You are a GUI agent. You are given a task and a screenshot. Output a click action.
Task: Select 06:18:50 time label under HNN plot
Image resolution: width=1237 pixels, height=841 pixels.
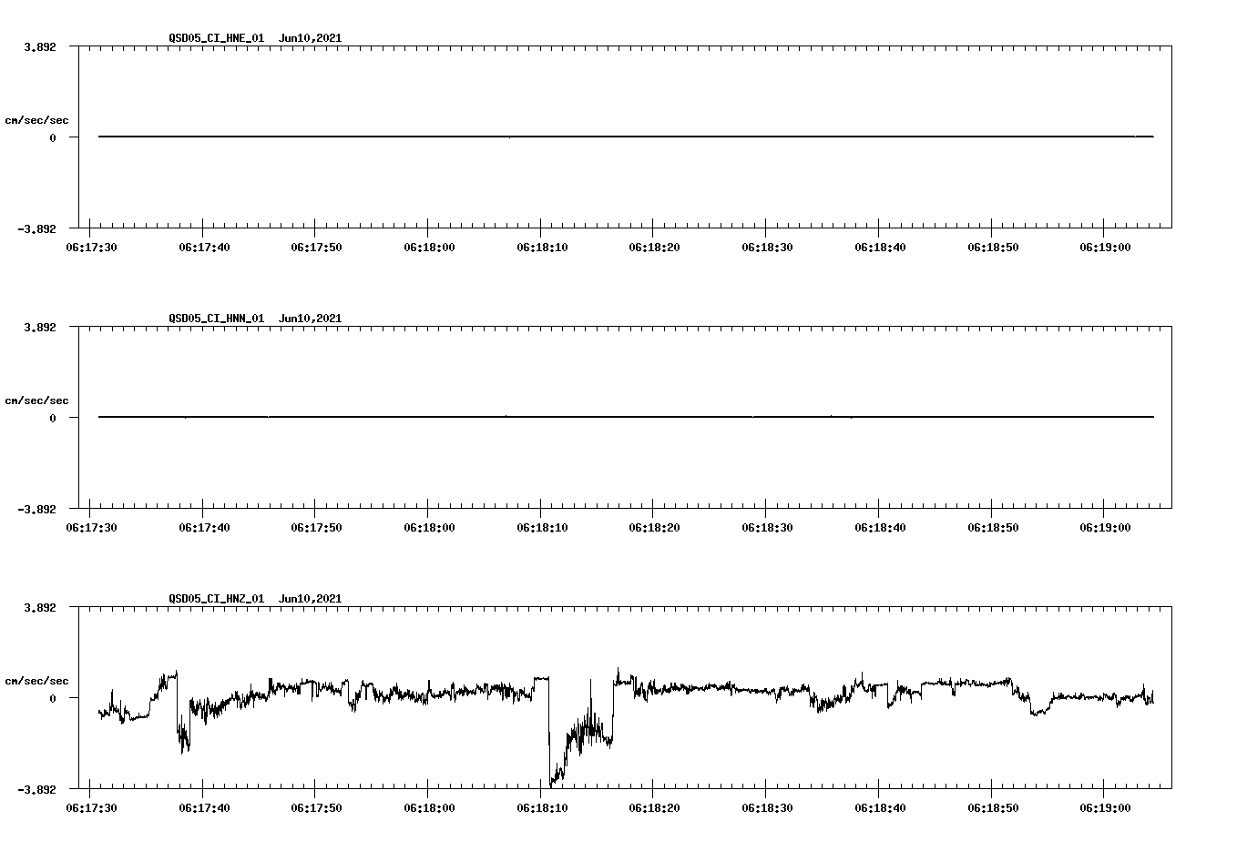(x=992, y=528)
